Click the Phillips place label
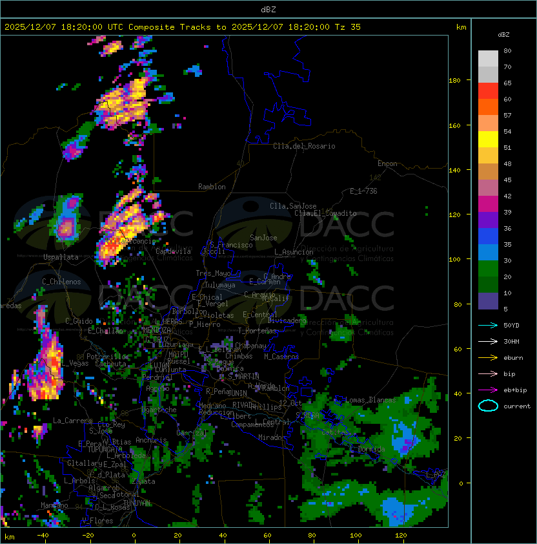Image resolution: width=537 pixels, height=544 pixels. click(x=267, y=407)
